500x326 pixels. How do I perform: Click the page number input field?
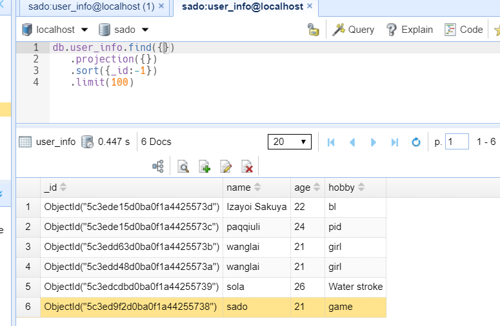457,142
